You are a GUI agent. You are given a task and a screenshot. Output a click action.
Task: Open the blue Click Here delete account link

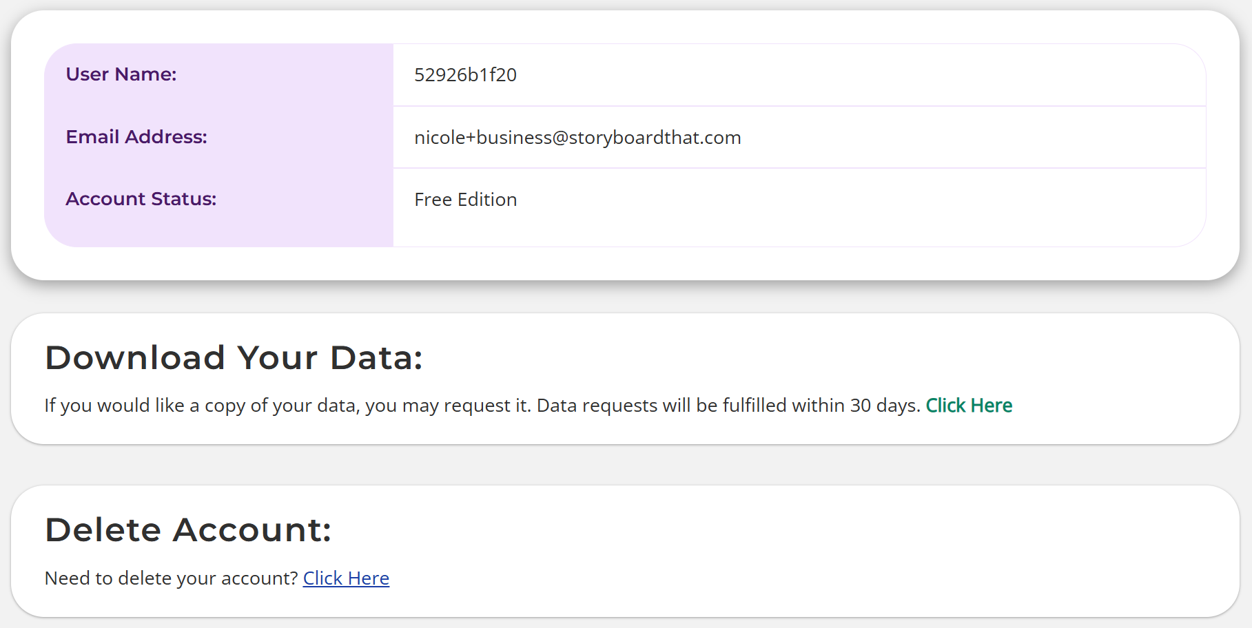346,578
